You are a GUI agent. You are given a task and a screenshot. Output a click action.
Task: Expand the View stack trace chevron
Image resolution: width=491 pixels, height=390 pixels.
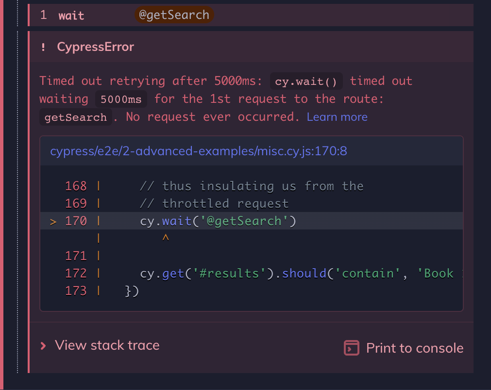43,345
